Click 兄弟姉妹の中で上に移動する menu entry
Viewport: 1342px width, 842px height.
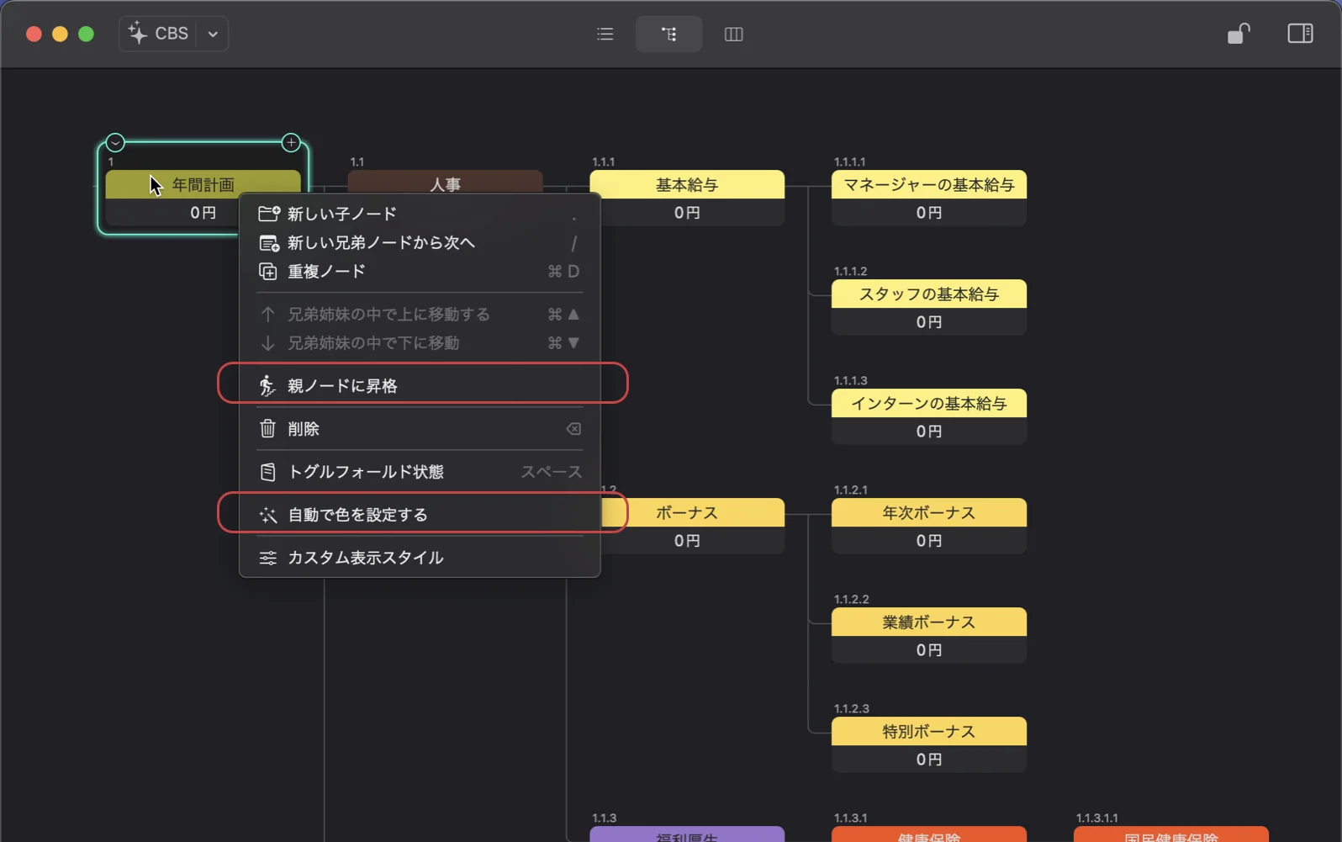pyautogui.click(x=420, y=314)
